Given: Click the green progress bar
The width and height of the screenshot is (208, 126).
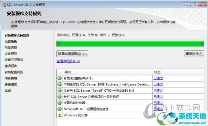Looking at the screenshot, I should (x=130, y=43).
